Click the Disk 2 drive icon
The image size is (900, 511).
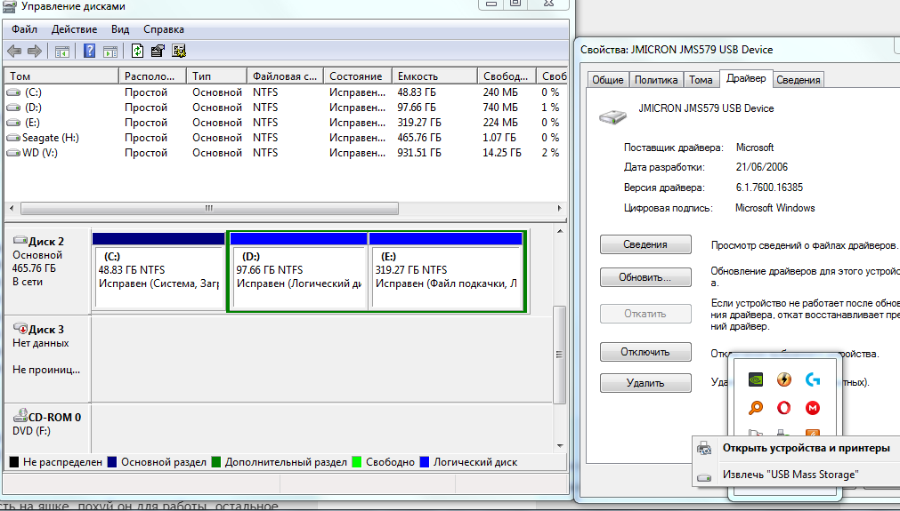20,240
